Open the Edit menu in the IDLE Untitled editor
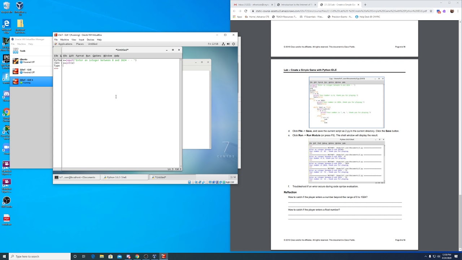The height and width of the screenshot is (260, 462). pyautogui.click(x=71, y=56)
